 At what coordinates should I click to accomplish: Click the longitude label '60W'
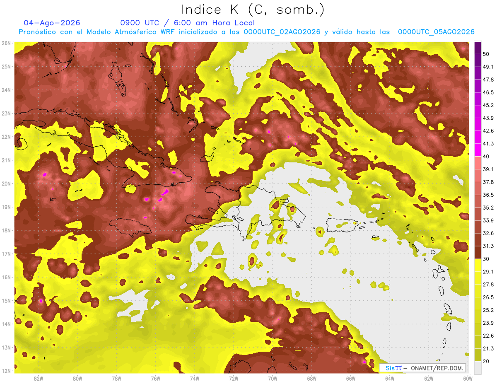[x=468, y=379]
